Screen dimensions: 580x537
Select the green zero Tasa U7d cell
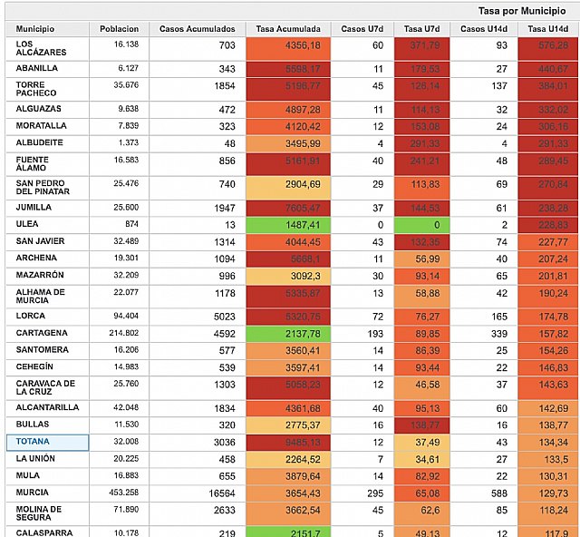(421, 224)
